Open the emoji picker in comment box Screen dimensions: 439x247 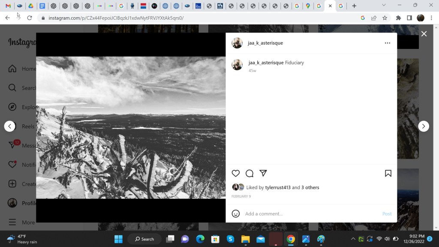236,214
